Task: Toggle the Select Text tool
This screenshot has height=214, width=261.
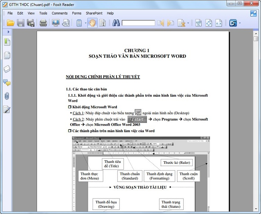Action: [102, 23]
